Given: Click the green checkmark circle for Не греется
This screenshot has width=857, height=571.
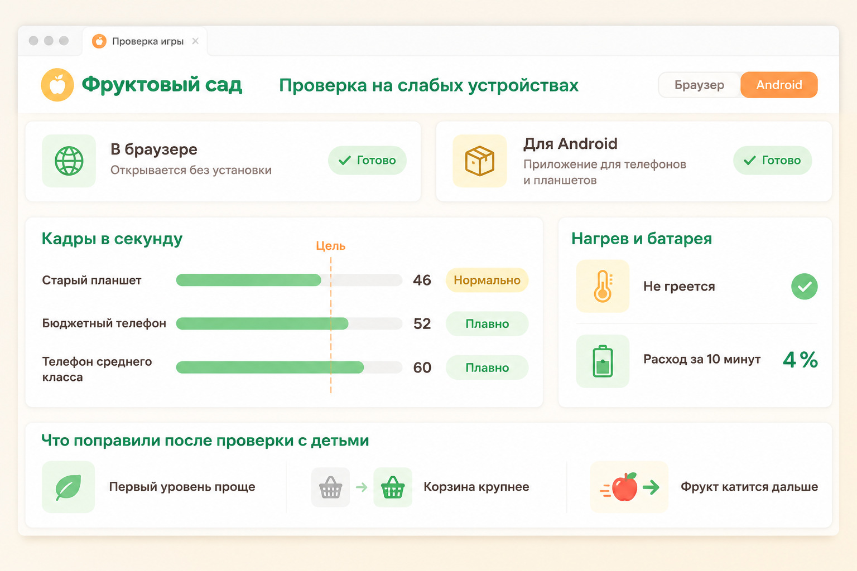Looking at the screenshot, I should coord(805,287).
